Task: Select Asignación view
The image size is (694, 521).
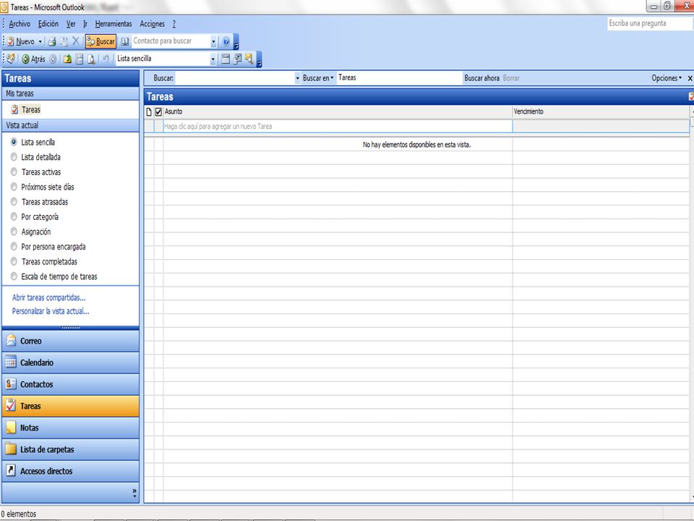Action: pos(31,232)
